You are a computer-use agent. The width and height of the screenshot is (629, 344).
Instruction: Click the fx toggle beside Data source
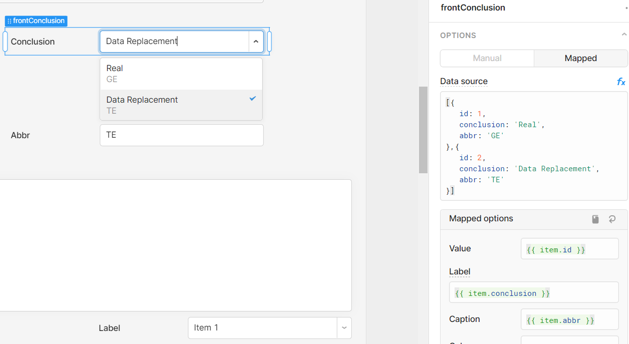coord(621,82)
